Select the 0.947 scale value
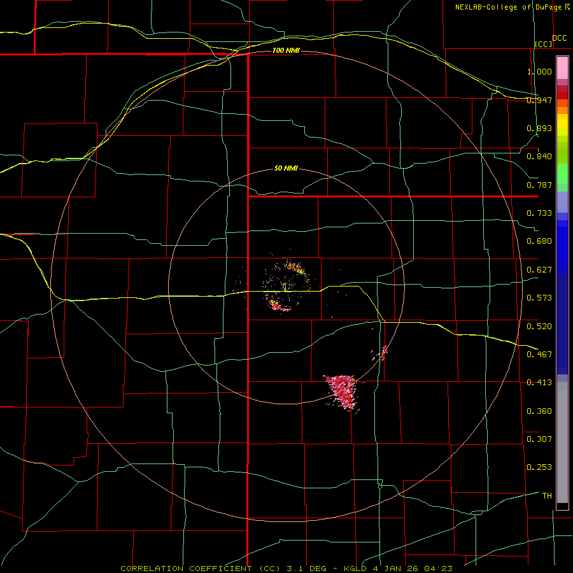The height and width of the screenshot is (573, 573). tap(539, 100)
